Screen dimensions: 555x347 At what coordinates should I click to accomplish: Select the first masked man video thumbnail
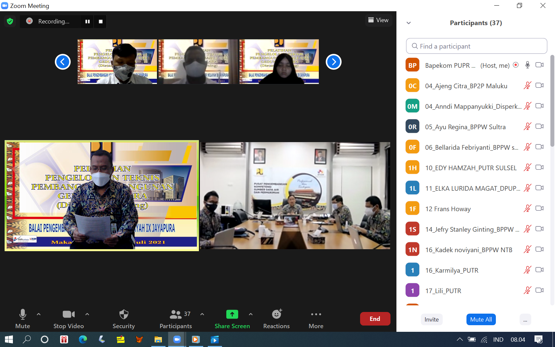pyautogui.click(x=117, y=62)
